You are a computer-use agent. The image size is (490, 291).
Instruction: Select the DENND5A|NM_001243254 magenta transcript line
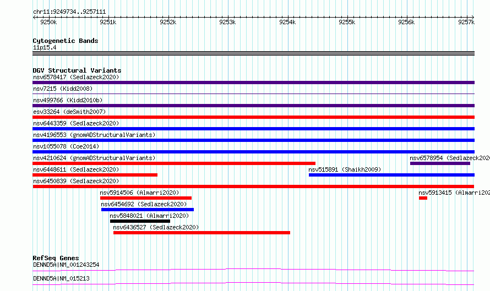pyautogui.click(x=253, y=270)
